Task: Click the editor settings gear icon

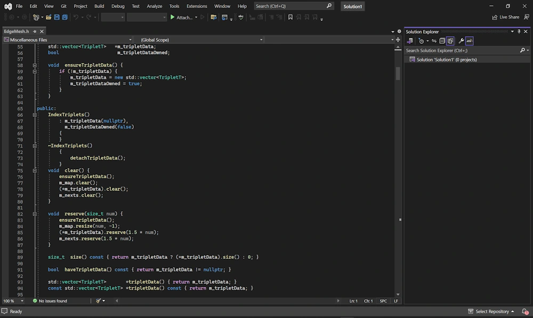Action: (399, 31)
